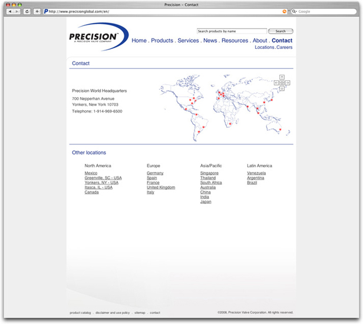Pan the map right with the arrow

coord(288,82)
